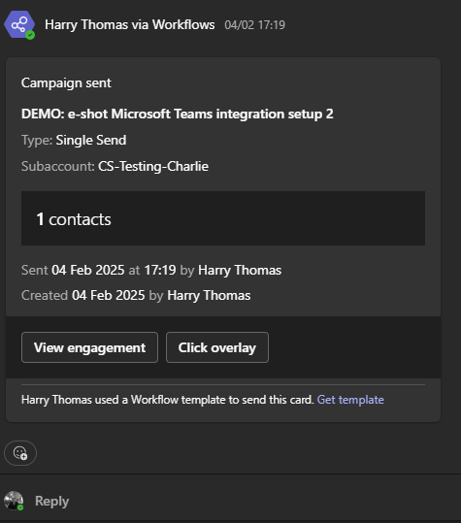Click the Subaccount: CS-Testing-Charlie line

[115, 166]
